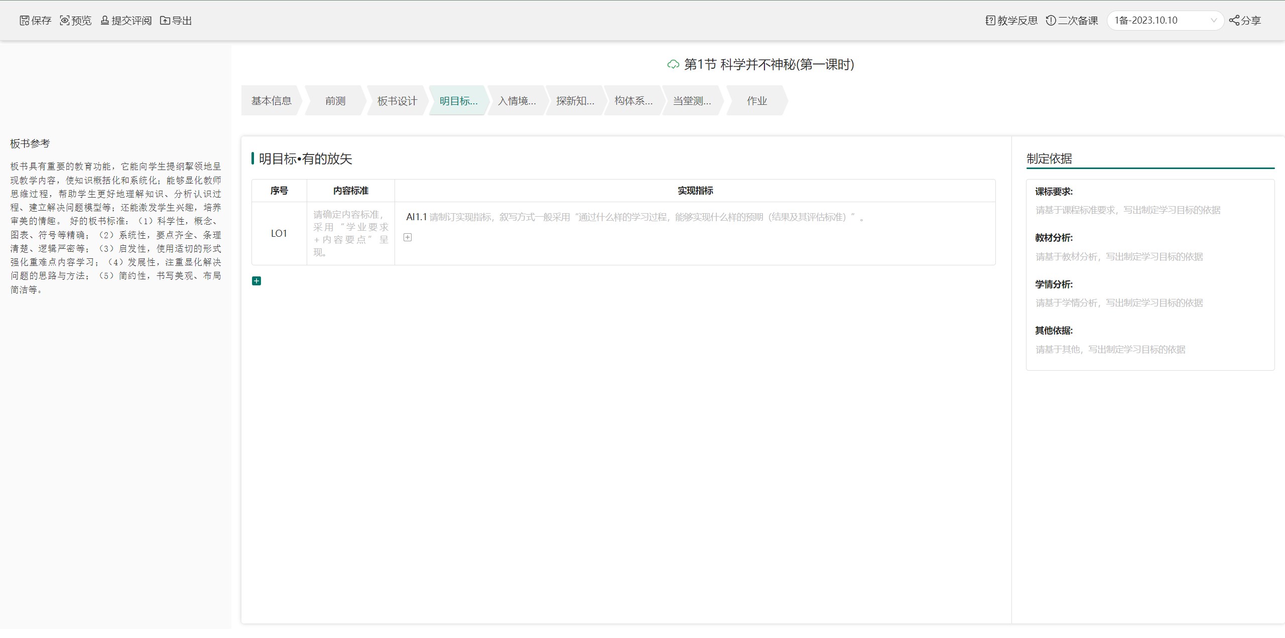Add new objective row with green plus
The height and width of the screenshot is (638, 1285).
256,281
